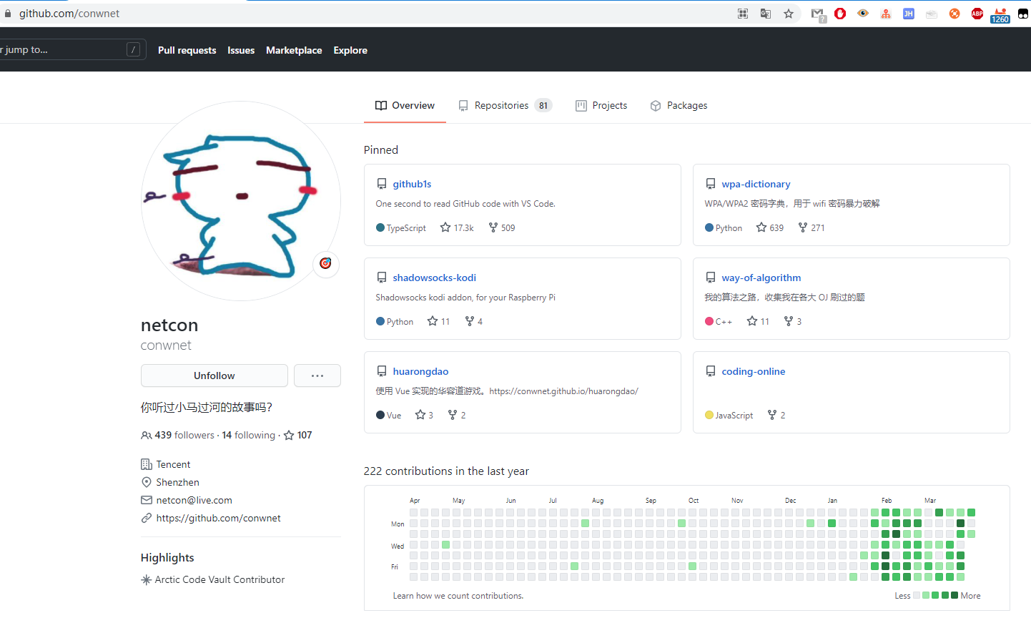Click the star icon beside 107
The width and height of the screenshot is (1031, 618).
click(289, 435)
